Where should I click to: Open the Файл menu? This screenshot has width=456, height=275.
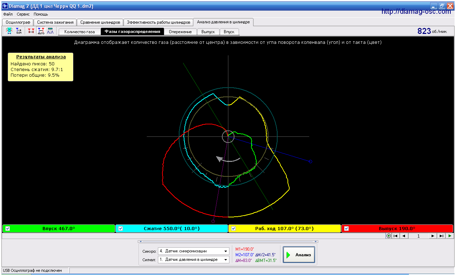pyautogui.click(x=8, y=14)
